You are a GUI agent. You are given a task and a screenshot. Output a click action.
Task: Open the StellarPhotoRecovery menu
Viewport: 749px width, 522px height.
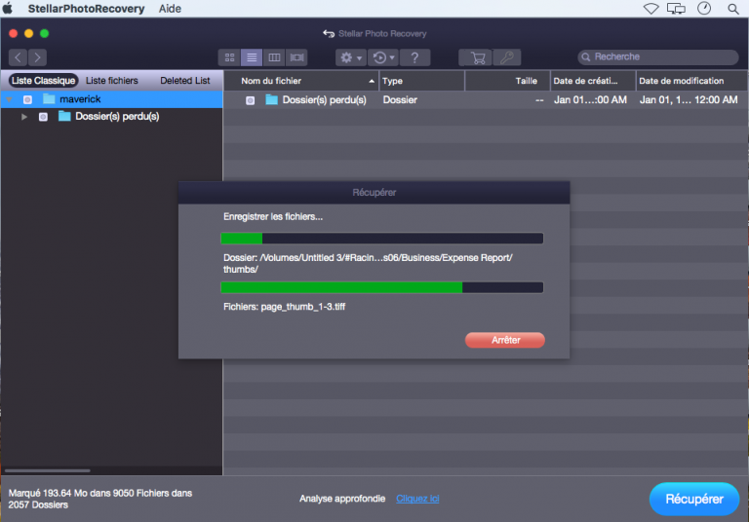coord(86,9)
